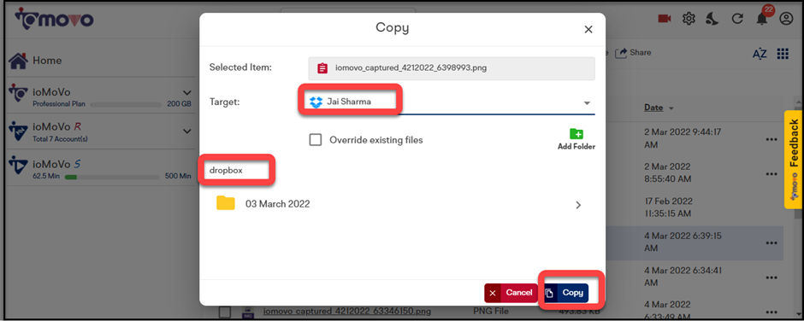Open the Target dropdown arrow
This screenshot has width=804, height=321.
pyautogui.click(x=587, y=103)
